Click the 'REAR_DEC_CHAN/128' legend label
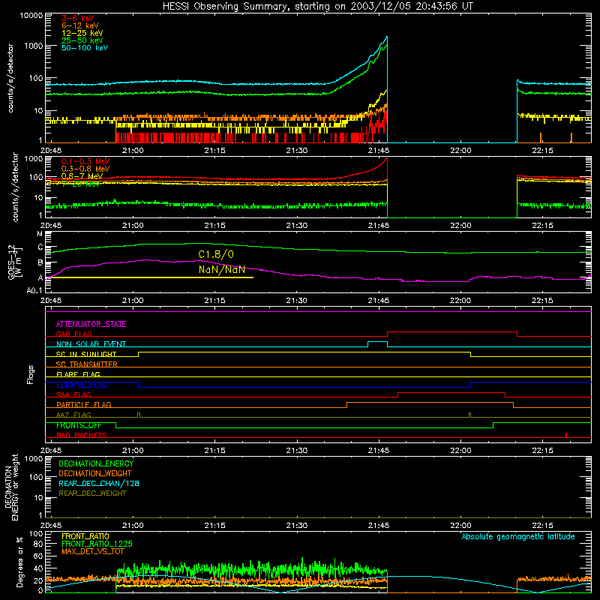This screenshot has width=600, height=600. (99, 484)
